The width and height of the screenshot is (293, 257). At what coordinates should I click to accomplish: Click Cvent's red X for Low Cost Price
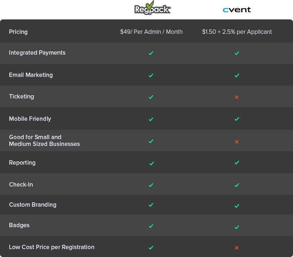(237, 248)
